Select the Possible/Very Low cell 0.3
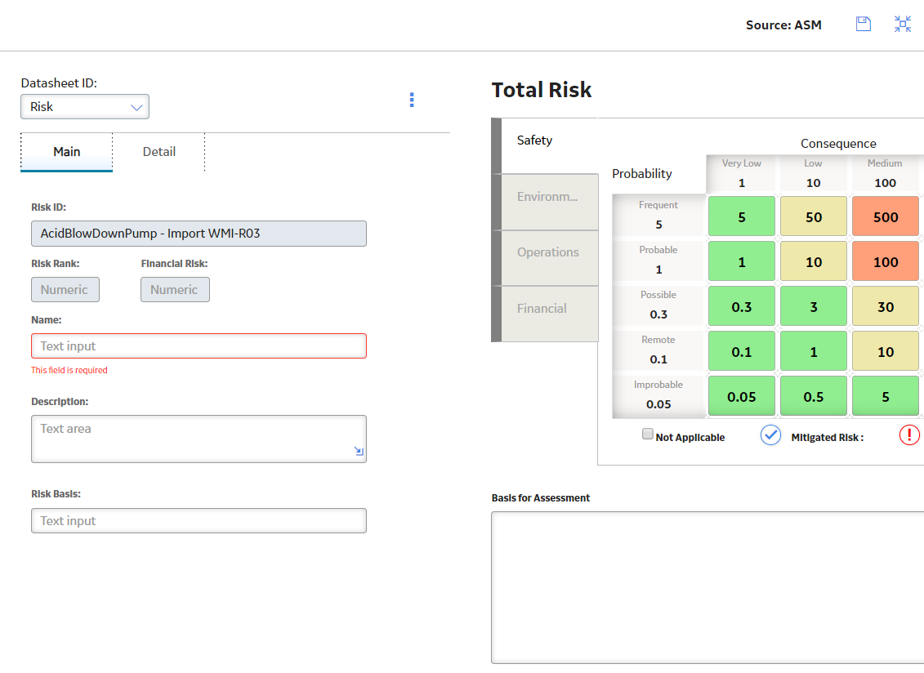Image resolution: width=924 pixels, height=673 pixels. [741, 305]
